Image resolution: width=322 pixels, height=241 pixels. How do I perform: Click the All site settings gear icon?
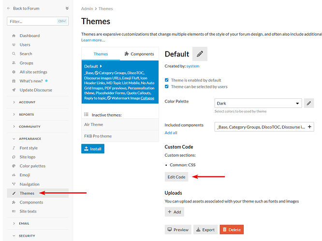[x=14, y=72]
